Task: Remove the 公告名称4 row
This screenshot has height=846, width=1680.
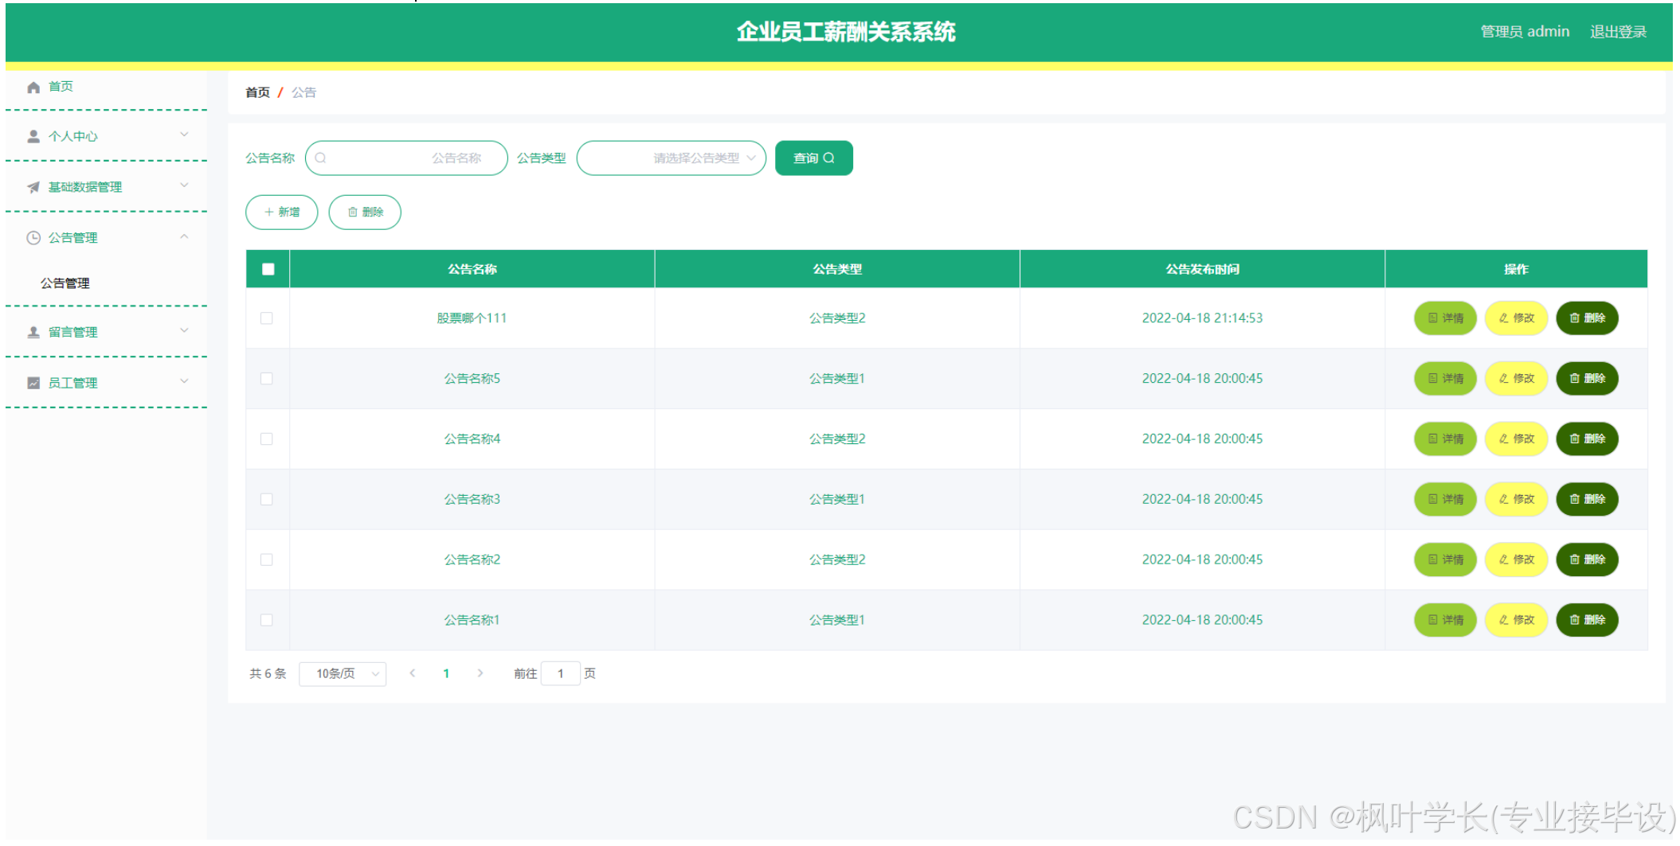Action: pos(1587,439)
